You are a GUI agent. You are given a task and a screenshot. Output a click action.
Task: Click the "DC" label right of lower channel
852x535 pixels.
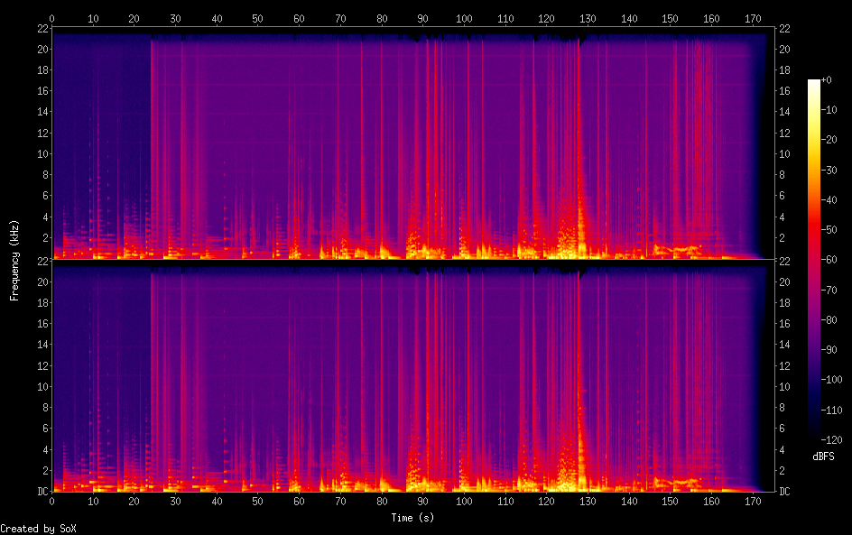tap(784, 492)
